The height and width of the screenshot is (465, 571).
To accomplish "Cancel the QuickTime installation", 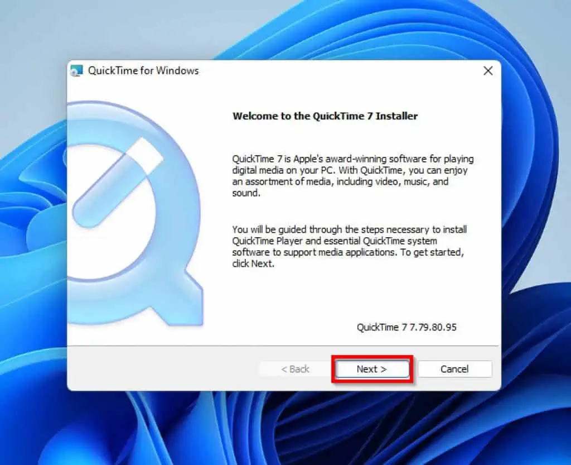I will point(454,369).
